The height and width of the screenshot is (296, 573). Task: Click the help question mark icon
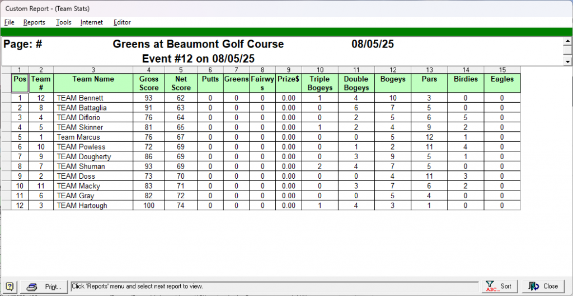[x=10, y=287]
